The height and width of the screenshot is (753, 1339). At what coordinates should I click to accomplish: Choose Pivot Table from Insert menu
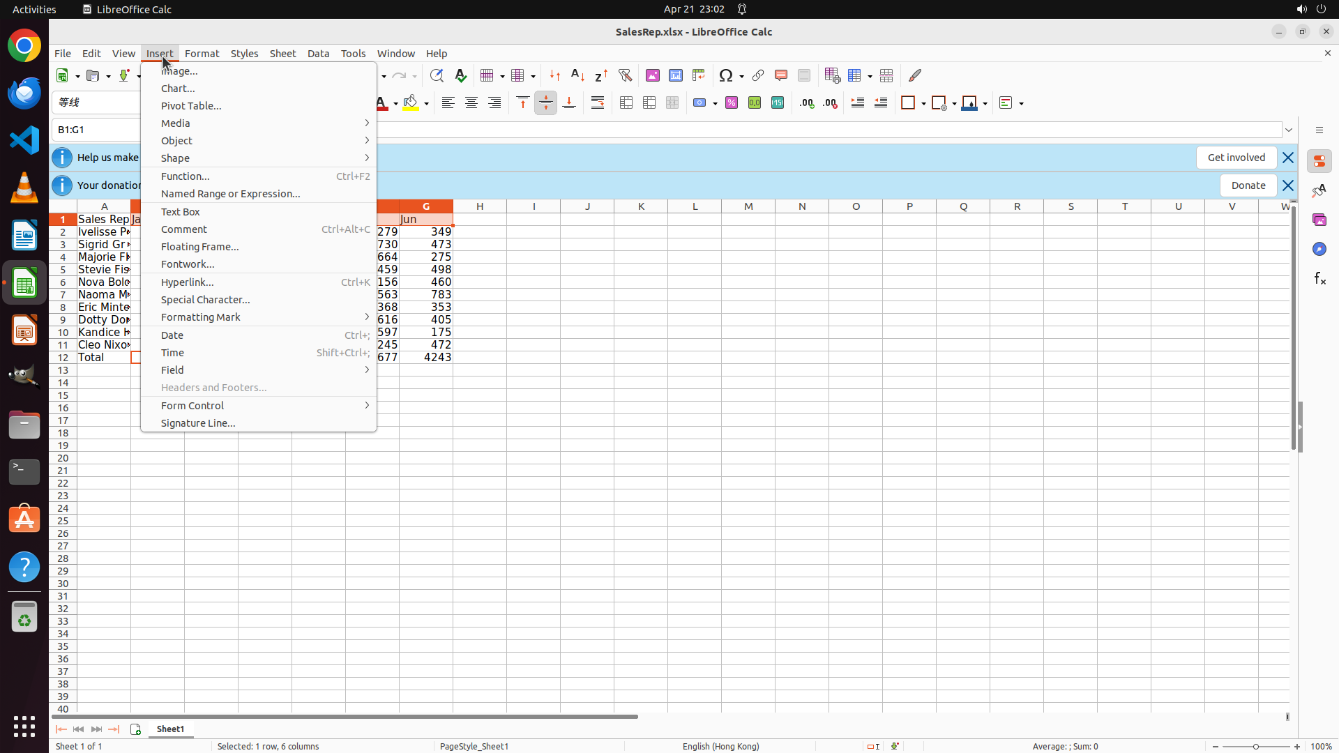point(191,106)
